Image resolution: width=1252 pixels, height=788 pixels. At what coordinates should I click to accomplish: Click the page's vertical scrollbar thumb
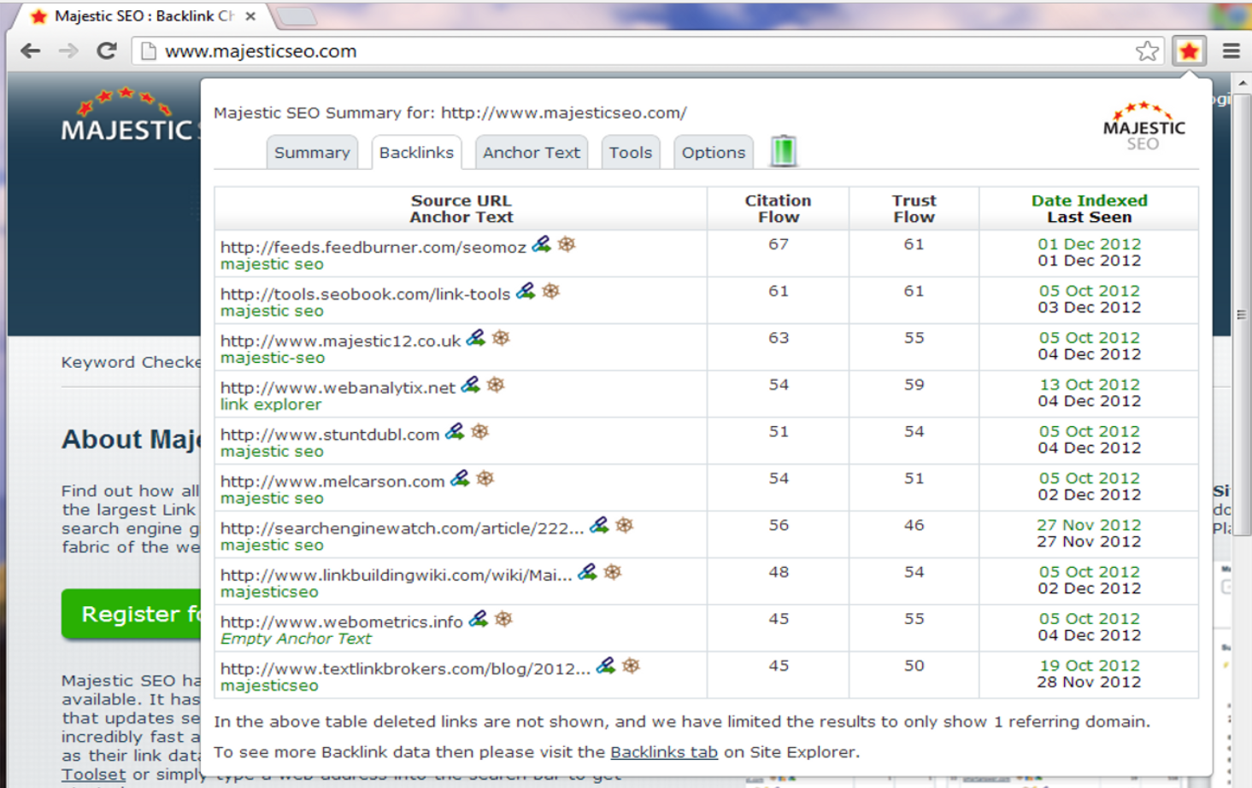(x=1242, y=314)
